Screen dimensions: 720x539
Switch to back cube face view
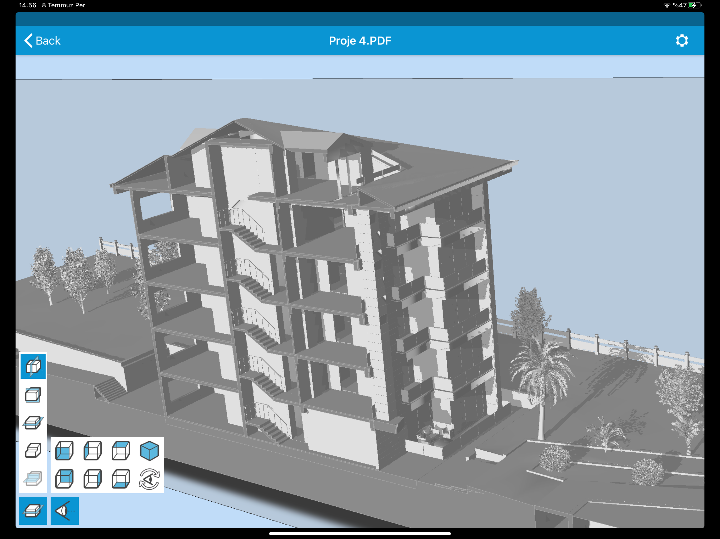tap(65, 478)
